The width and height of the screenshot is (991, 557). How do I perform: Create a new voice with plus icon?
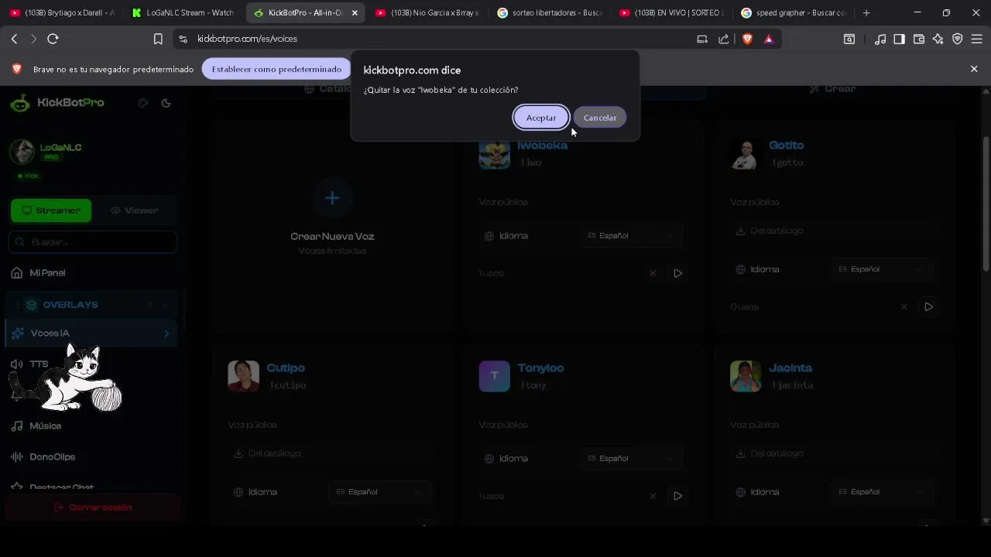[x=332, y=199]
